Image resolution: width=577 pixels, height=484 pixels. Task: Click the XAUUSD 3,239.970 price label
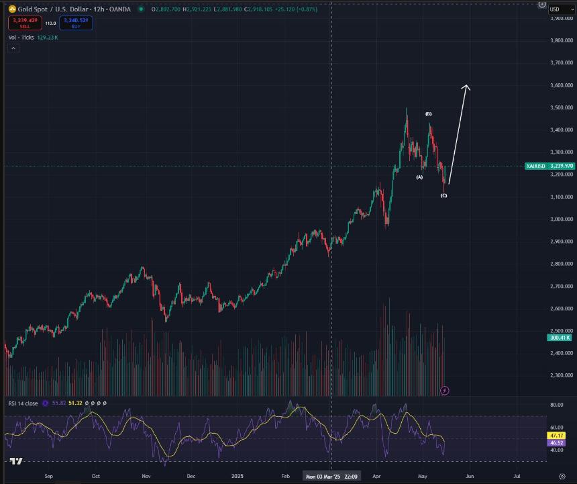click(549, 166)
